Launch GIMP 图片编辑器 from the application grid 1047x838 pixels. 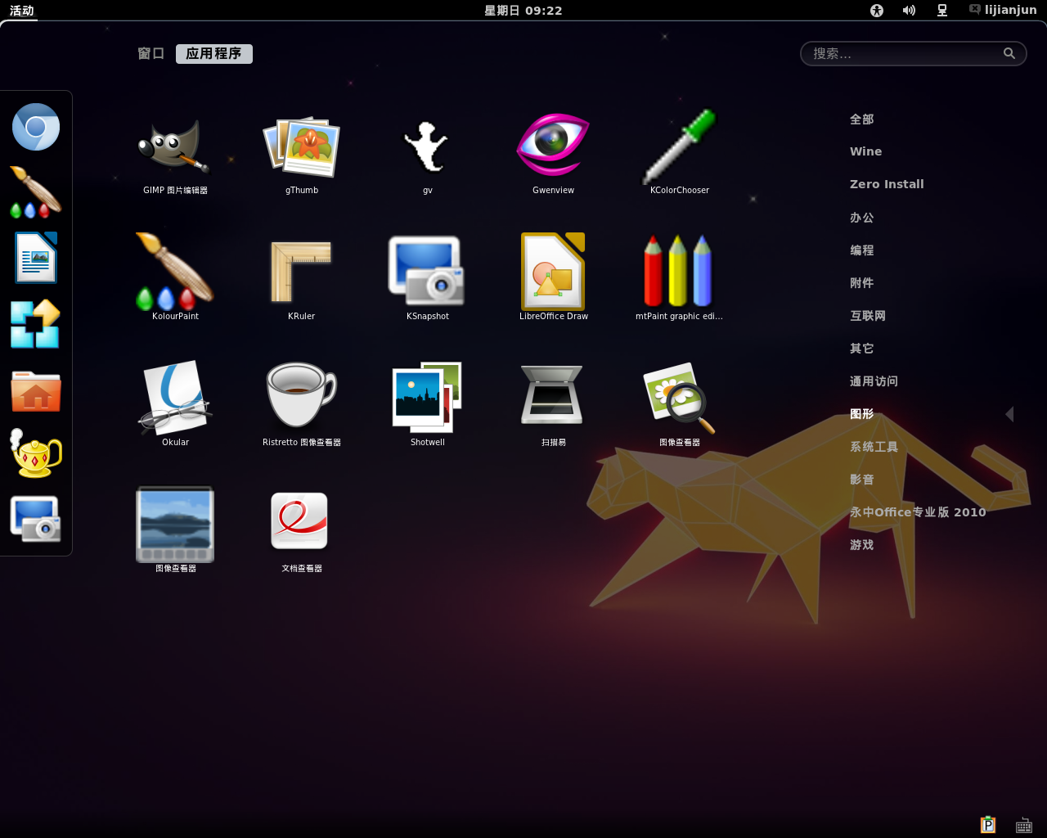[x=175, y=155]
